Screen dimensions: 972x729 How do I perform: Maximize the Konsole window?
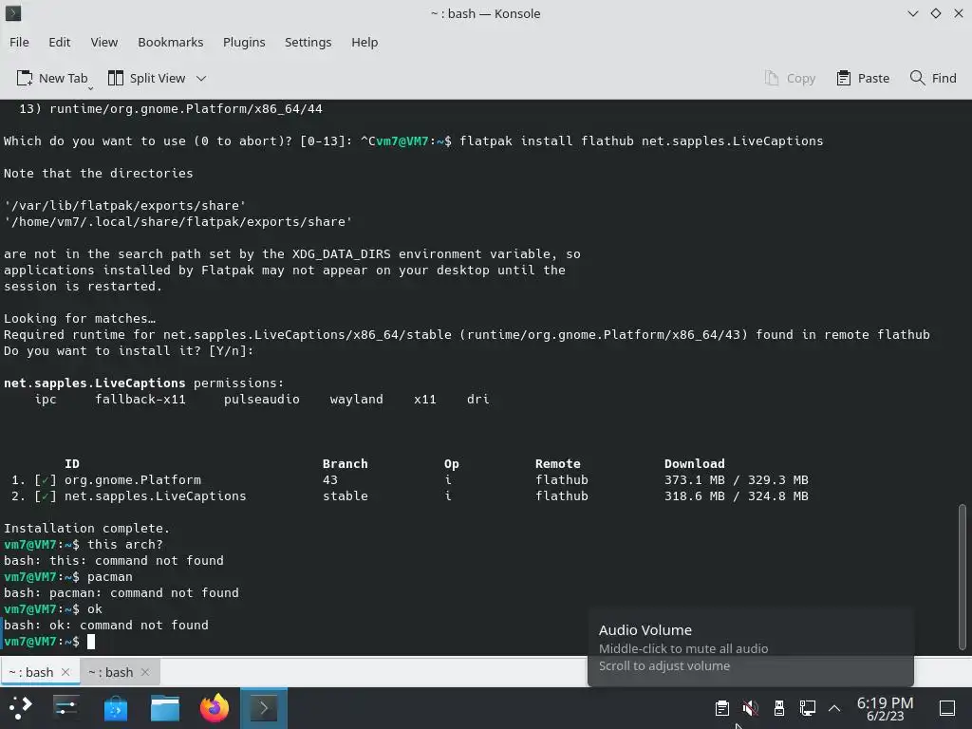point(935,13)
